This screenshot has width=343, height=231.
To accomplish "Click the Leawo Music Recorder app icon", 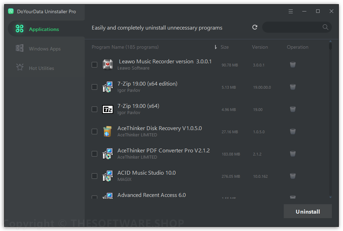I will [108, 65].
